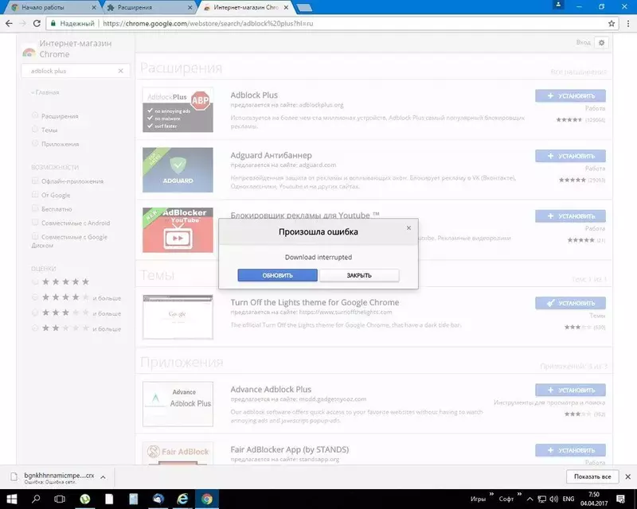Viewport: 637px width, 509px height.
Task: Check 'Совместимые с Android' checkbox
Action: (x=35, y=222)
